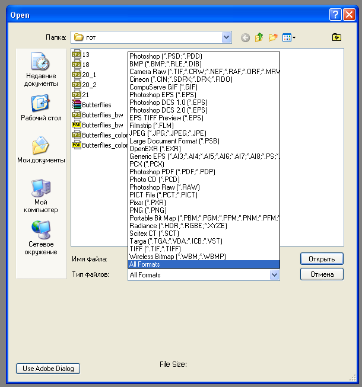Choose CompuServe GIF format
The width and height of the screenshot is (362, 387).
coord(204,87)
